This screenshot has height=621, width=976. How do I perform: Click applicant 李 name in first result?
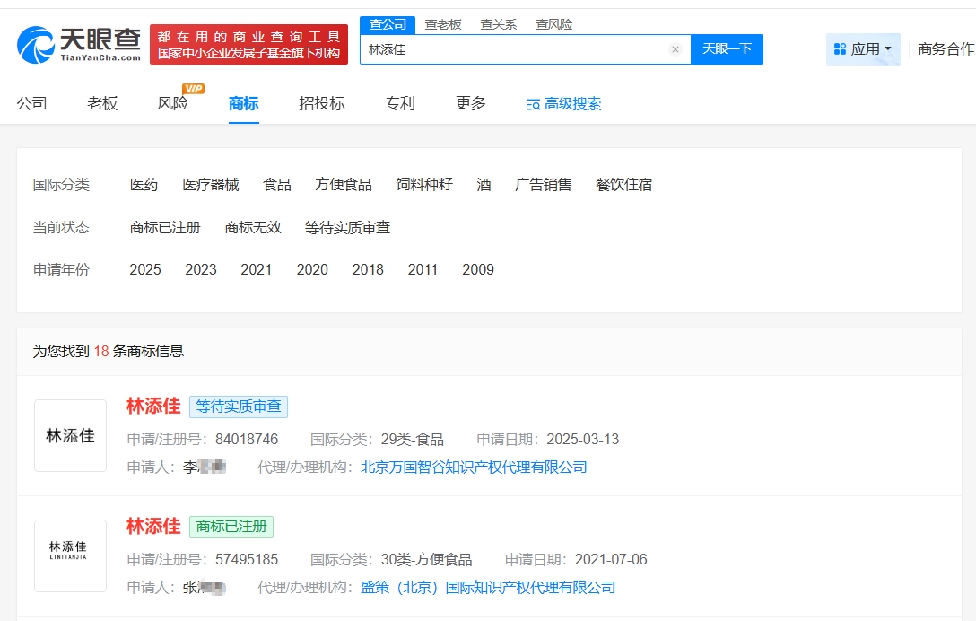click(x=205, y=468)
